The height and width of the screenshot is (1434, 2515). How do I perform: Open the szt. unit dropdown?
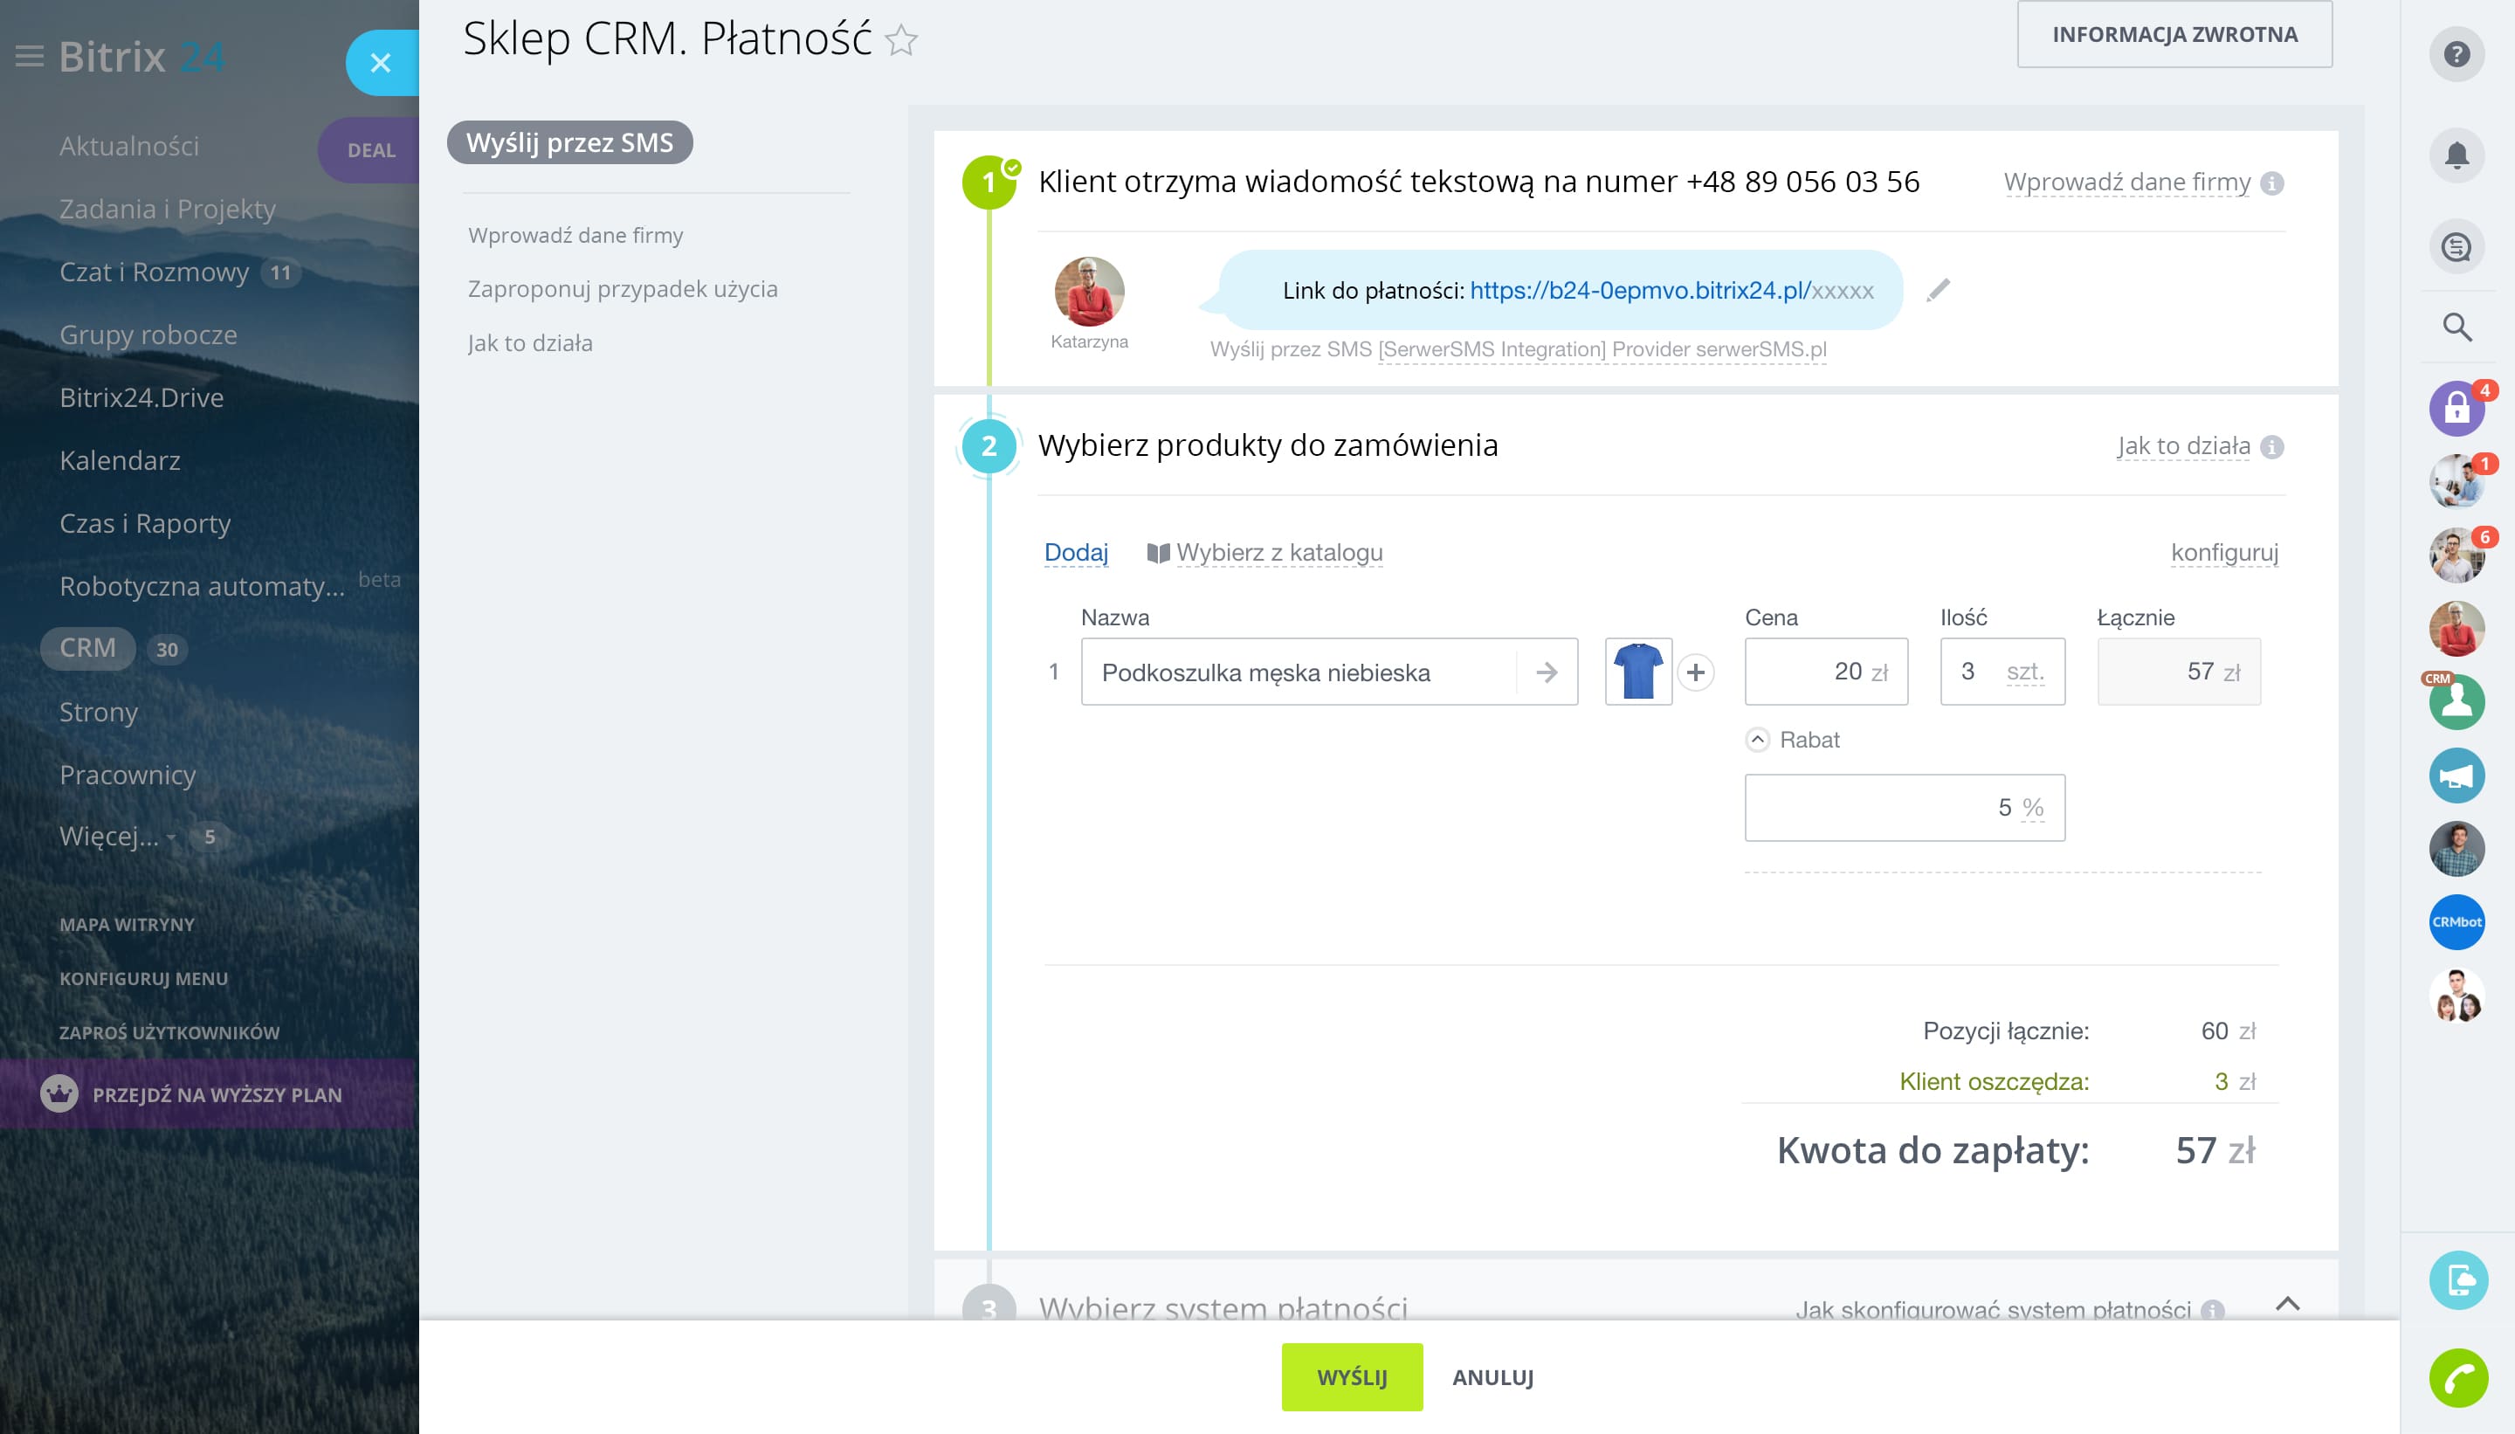[x=2024, y=672]
